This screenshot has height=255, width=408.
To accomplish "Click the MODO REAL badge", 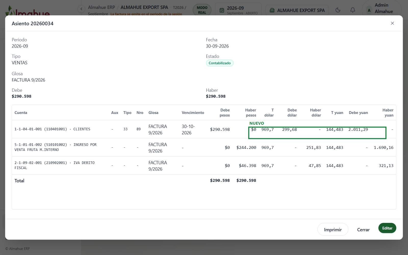I will click(x=202, y=10).
